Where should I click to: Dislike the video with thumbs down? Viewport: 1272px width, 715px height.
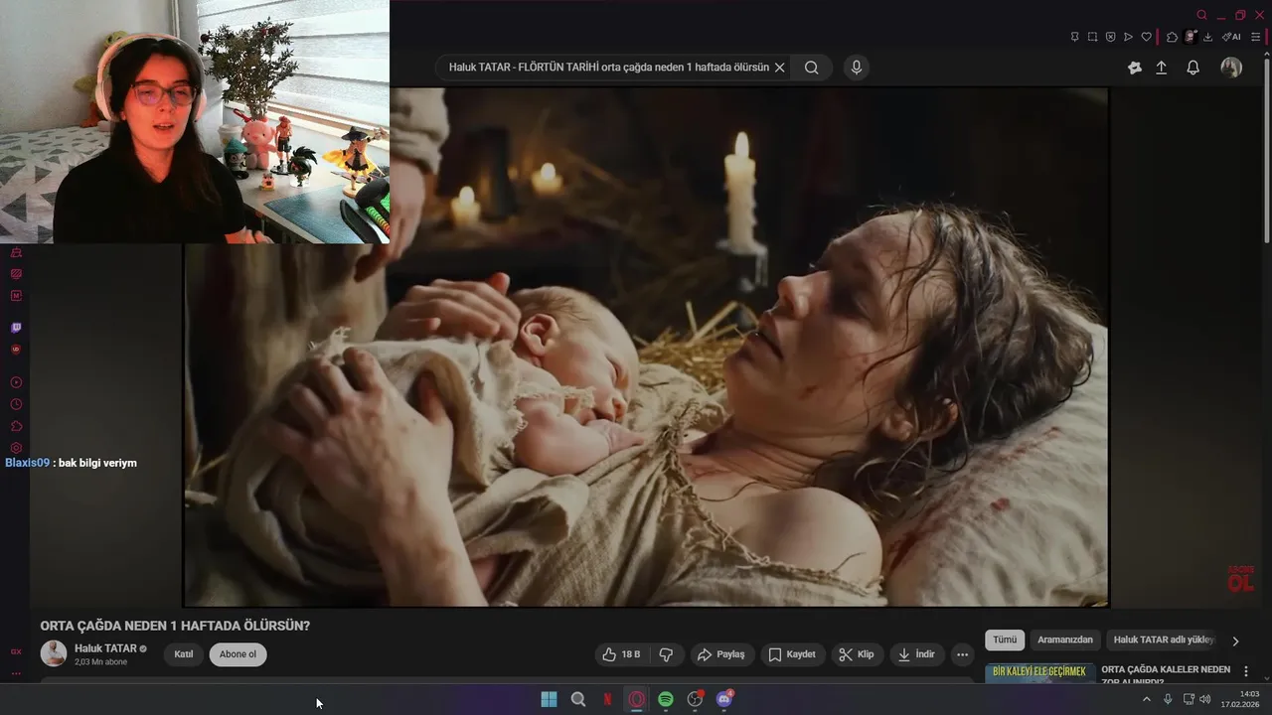tap(666, 654)
